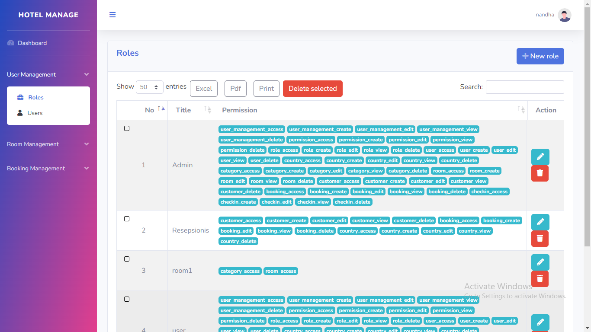Open Dashboard from the sidebar

(x=32, y=43)
